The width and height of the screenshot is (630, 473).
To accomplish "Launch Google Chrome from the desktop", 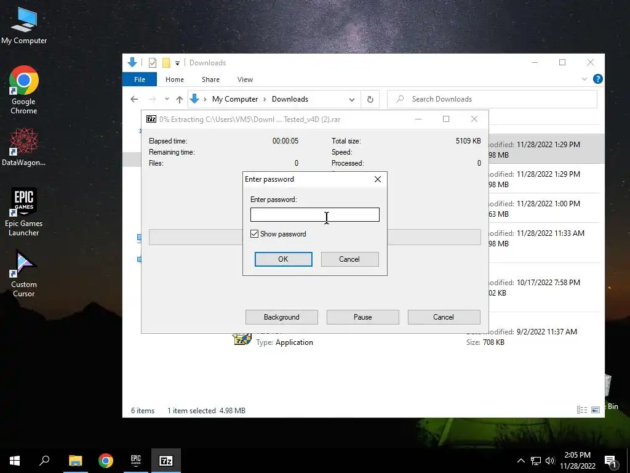I will click(x=24, y=90).
